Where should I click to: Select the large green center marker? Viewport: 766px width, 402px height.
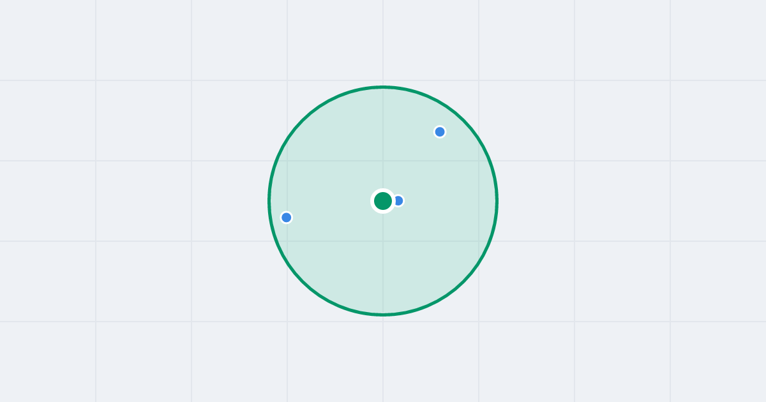point(383,201)
